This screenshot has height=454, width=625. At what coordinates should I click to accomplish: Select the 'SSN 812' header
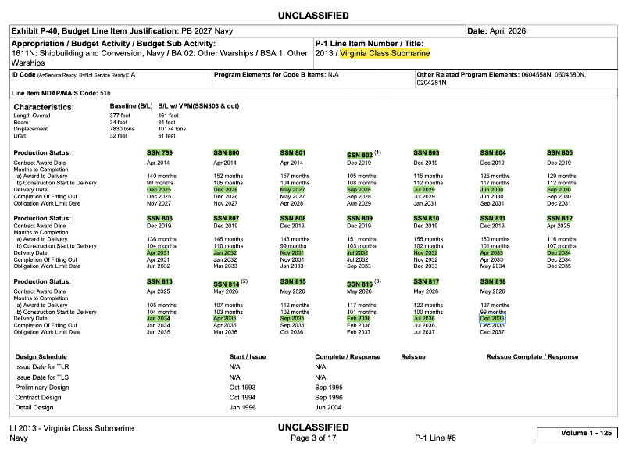tap(559, 219)
